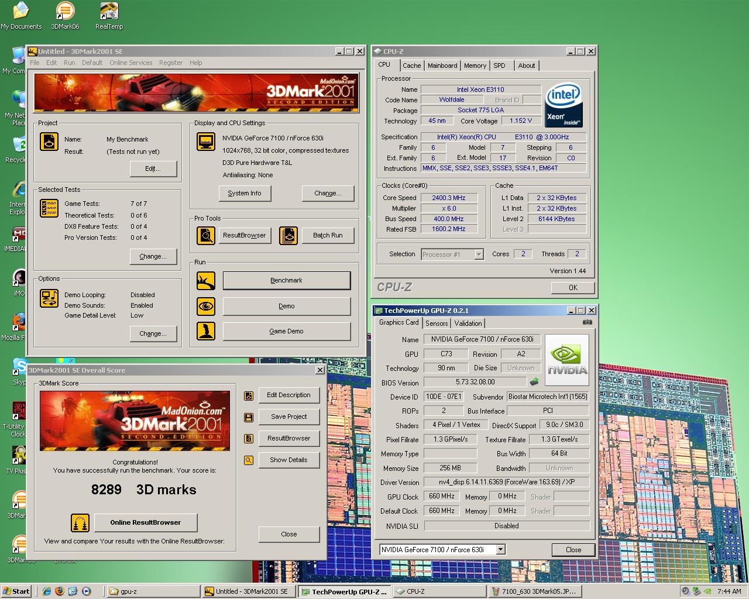Image resolution: width=749 pixels, height=599 pixels.
Task: Click the Online ResultBrowser button
Action: 146,522
